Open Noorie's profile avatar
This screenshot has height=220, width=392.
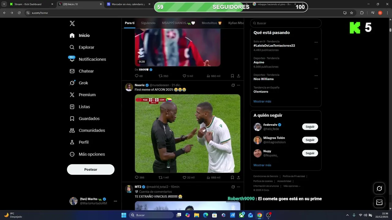[x=129, y=87]
